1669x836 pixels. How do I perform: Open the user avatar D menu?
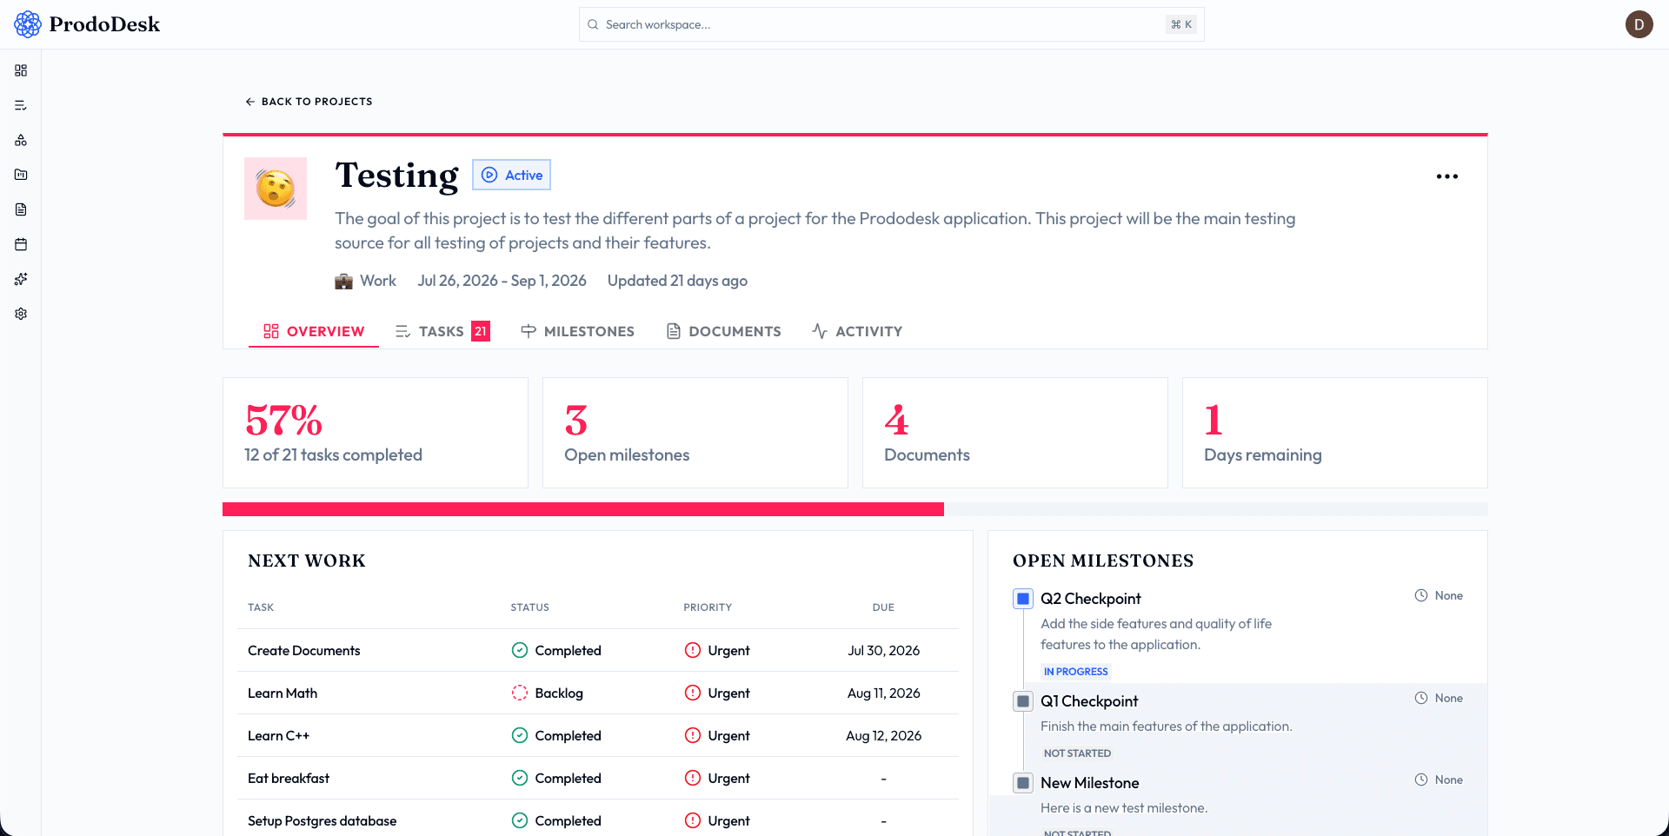[1639, 24]
